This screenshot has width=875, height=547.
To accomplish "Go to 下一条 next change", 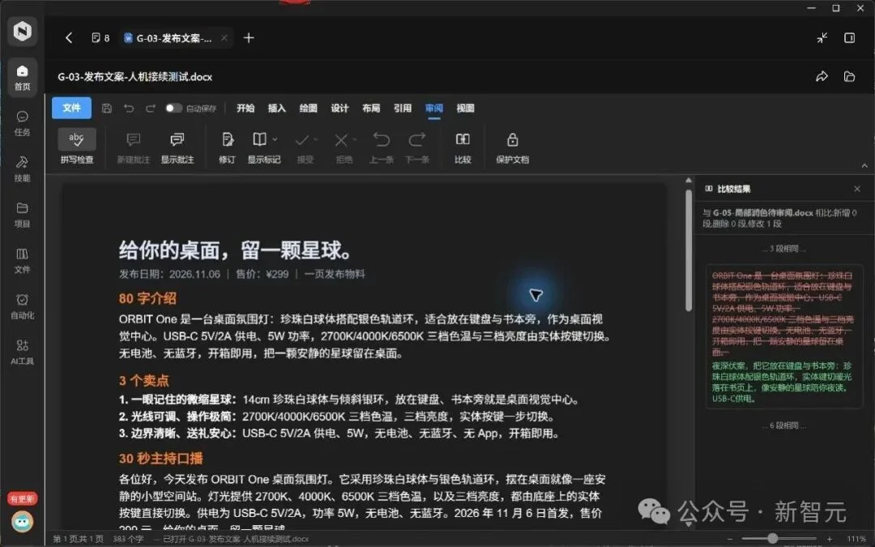I will pyautogui.click(x=417, y=147).
